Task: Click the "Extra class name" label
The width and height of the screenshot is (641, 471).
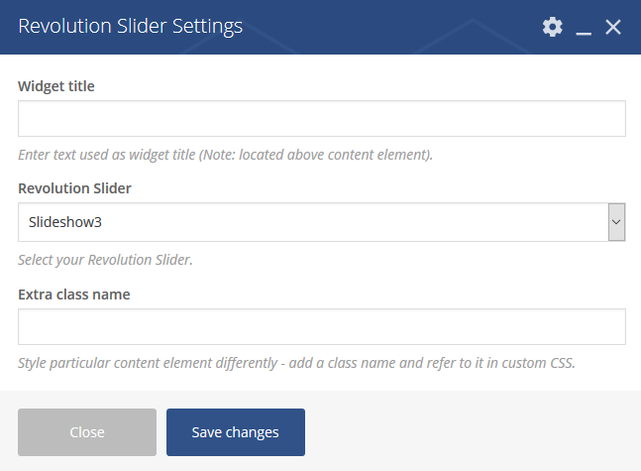Action: tap(74, 294)
